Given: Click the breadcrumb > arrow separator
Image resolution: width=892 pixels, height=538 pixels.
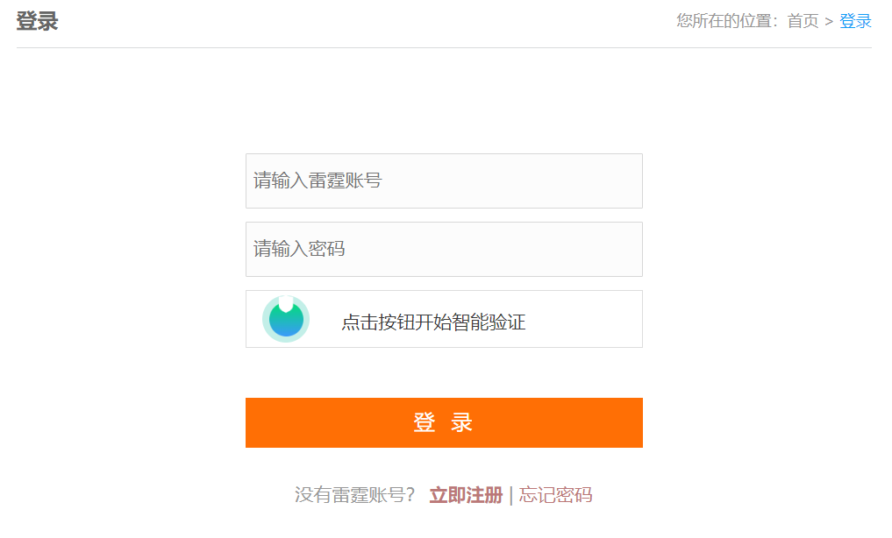Looking at the screenshot, I should click(829, 22).
